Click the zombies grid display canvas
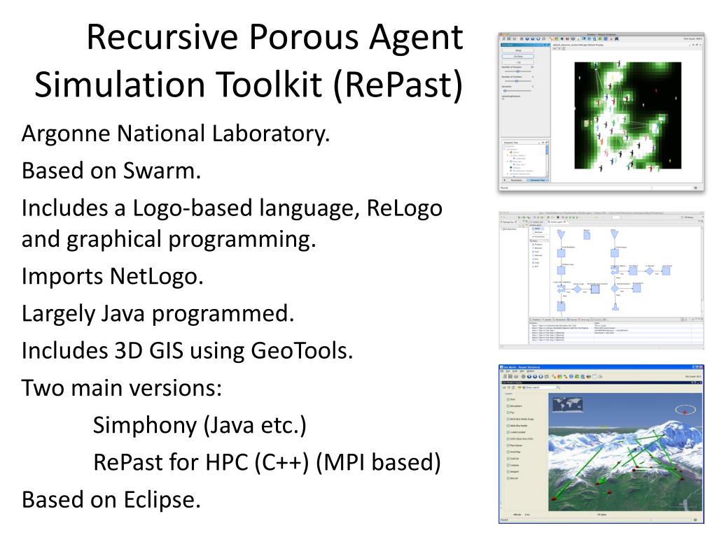 [x=628, y=115]
